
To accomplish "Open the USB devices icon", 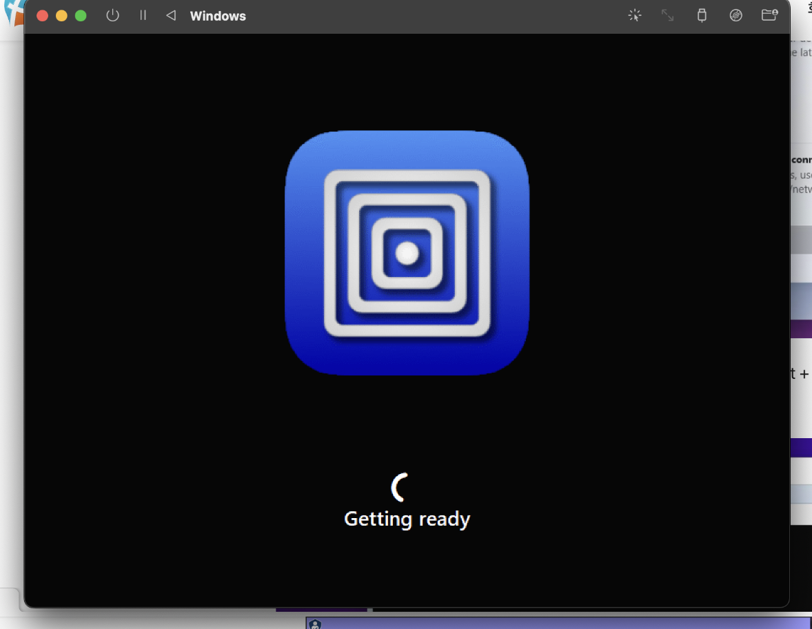I will [702, 16].
